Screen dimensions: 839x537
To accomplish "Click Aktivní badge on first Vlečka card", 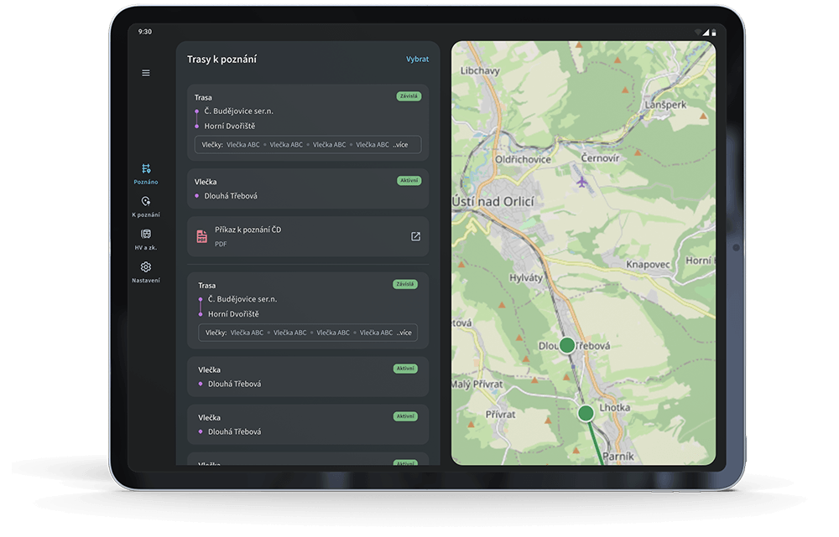I will pos(409,180).
